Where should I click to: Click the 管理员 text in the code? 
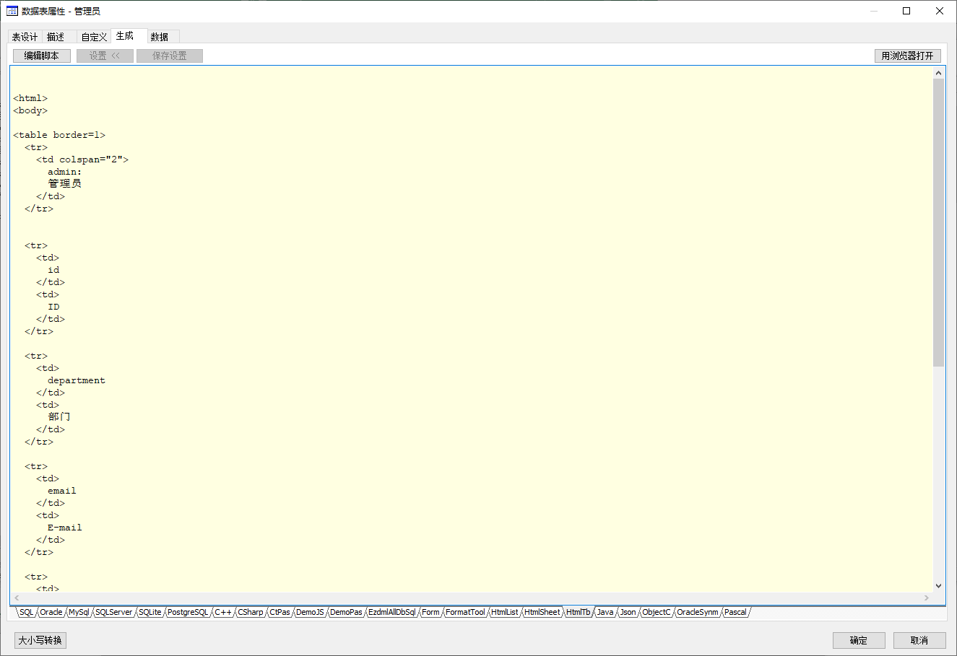click(65, 183)
